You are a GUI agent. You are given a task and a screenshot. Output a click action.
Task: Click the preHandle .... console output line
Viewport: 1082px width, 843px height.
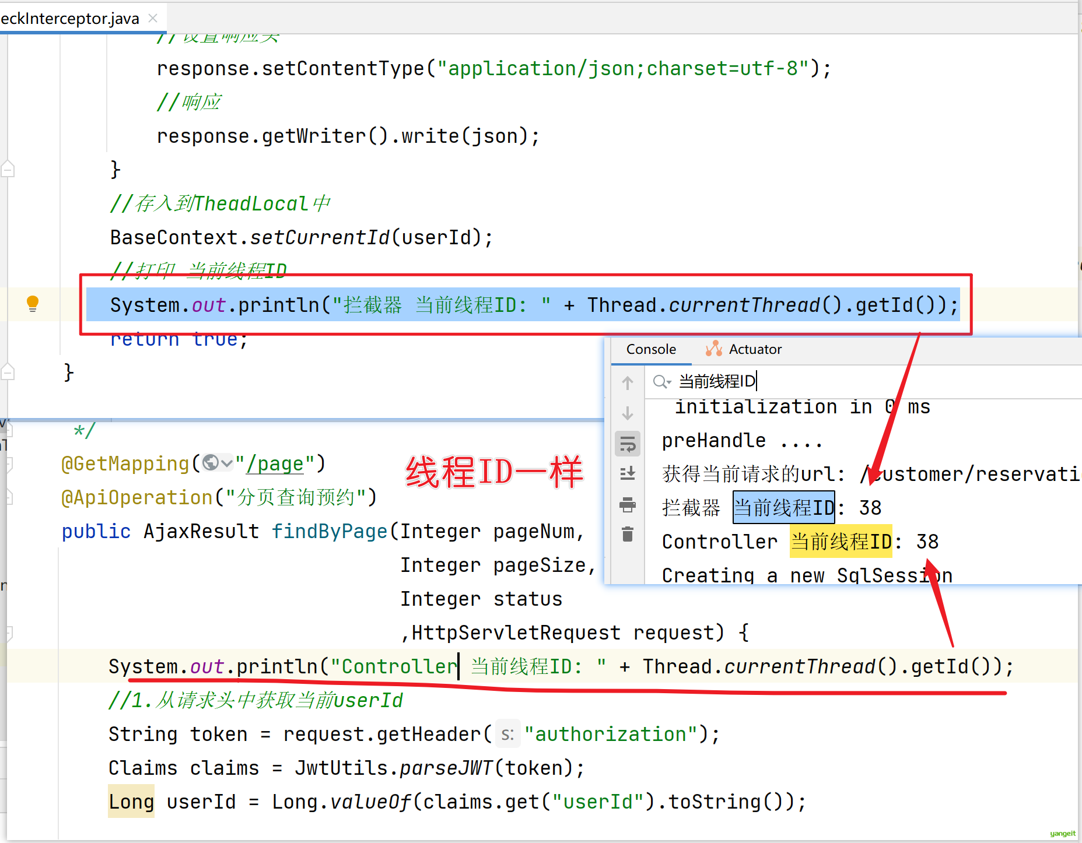(x=742, y=441)
